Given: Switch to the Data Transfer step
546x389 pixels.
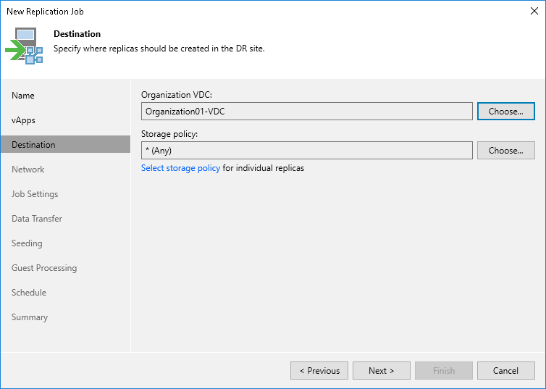Looking at the screenshot, I should [37, 219].
